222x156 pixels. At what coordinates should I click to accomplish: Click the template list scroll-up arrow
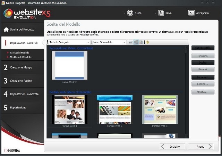click(x=187, y=47)
